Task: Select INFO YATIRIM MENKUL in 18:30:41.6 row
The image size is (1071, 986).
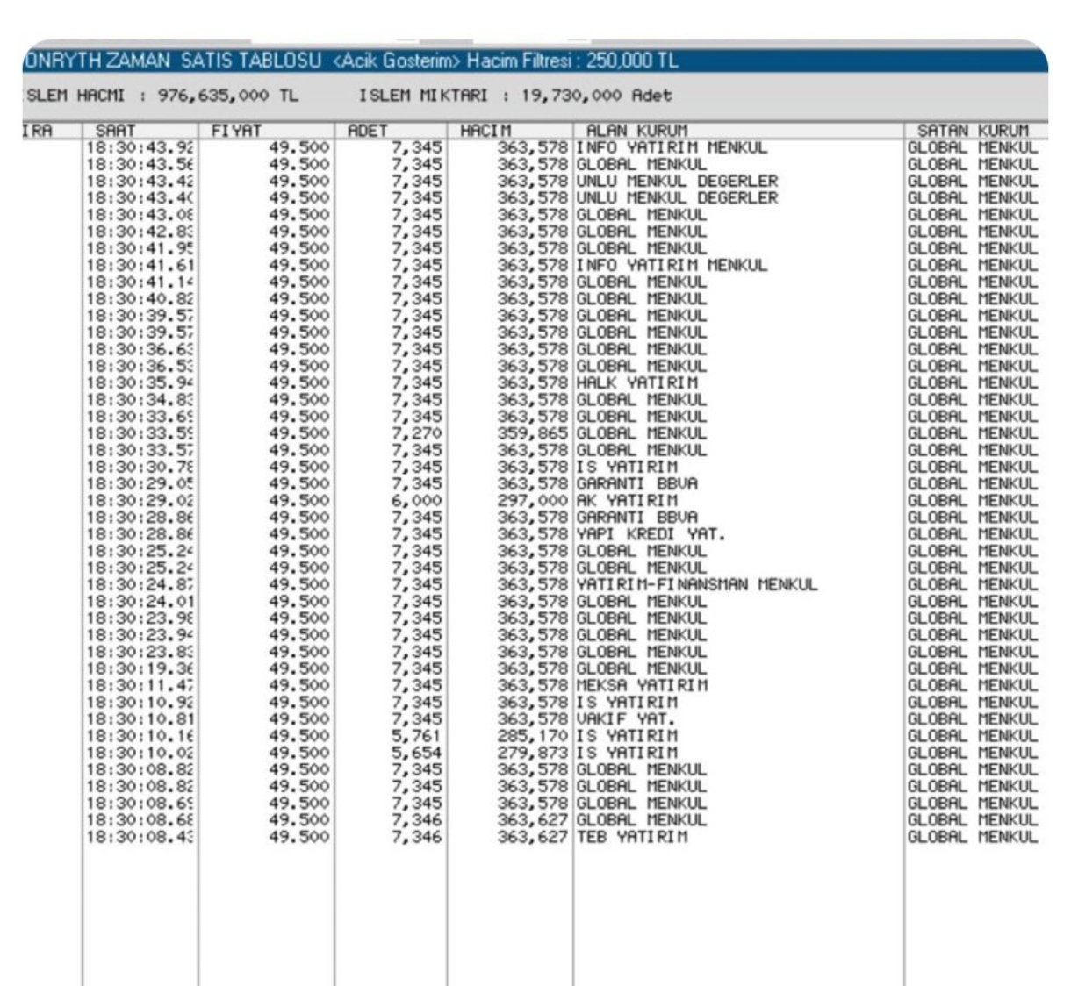Action: [672, 265]
